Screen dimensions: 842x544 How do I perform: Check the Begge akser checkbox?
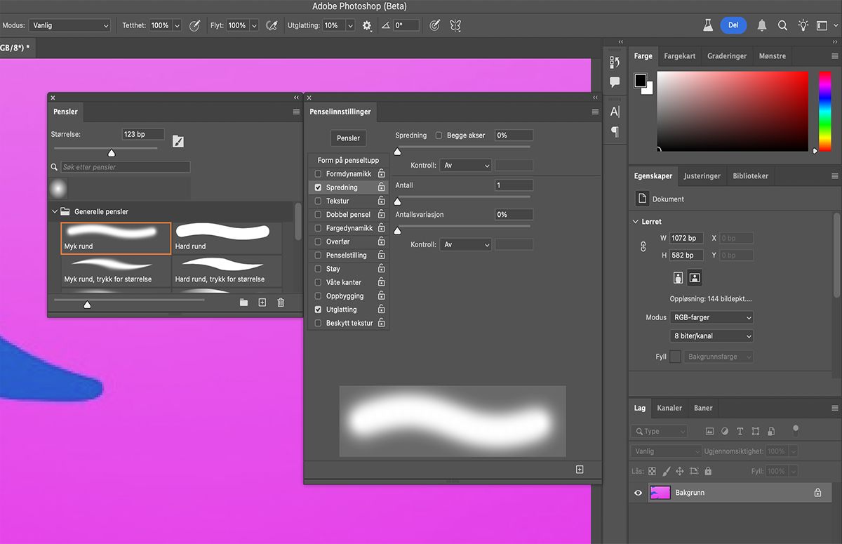click(x=439, y=135)
